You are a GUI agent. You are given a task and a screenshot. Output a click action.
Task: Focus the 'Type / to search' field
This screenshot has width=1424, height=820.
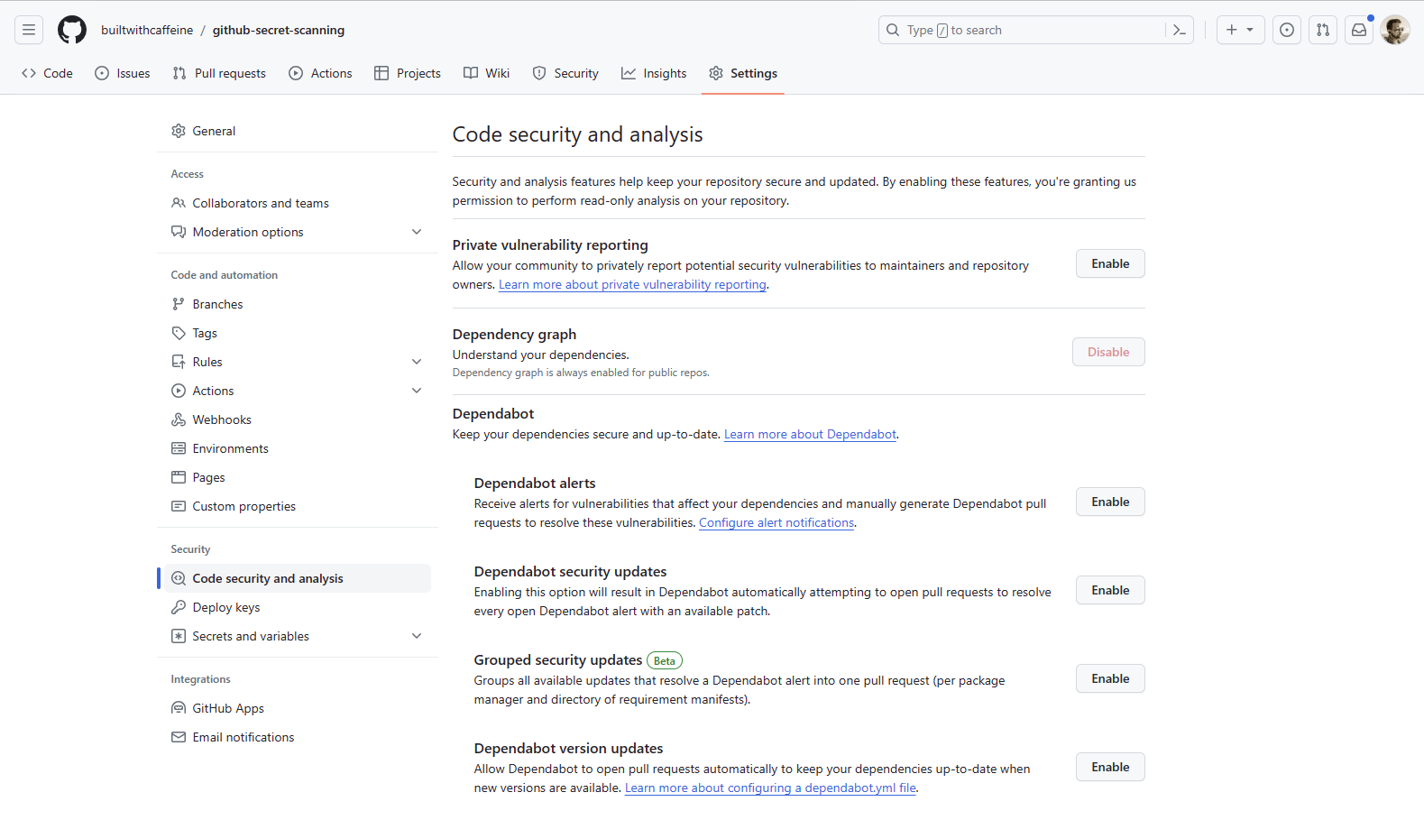tap(1036, 30)
